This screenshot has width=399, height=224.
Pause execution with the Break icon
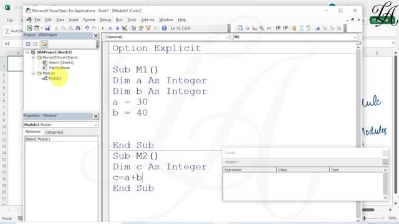coord(110,28)
